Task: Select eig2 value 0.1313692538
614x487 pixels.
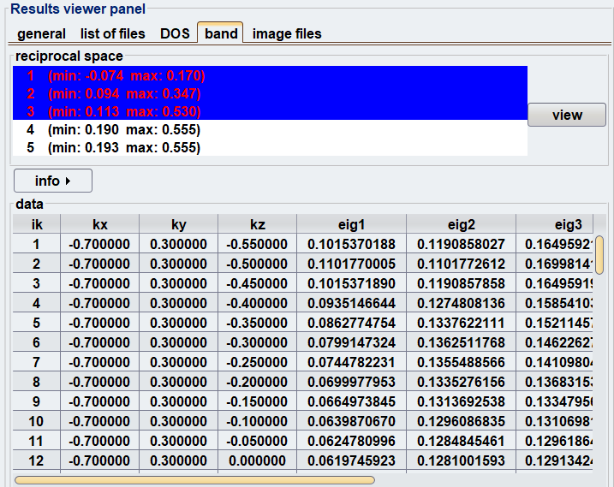Action: 461,401
